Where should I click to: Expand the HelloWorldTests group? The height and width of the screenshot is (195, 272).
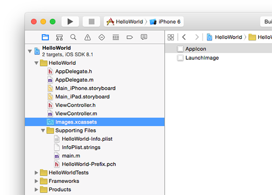pos(36,173)
